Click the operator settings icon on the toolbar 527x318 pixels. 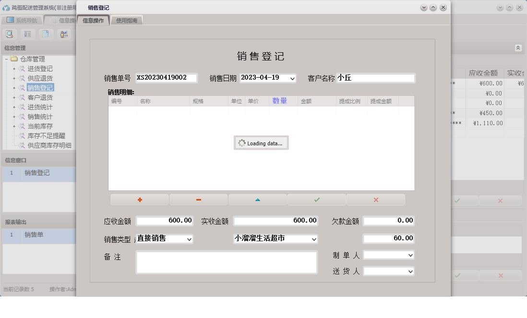[63, 34]
